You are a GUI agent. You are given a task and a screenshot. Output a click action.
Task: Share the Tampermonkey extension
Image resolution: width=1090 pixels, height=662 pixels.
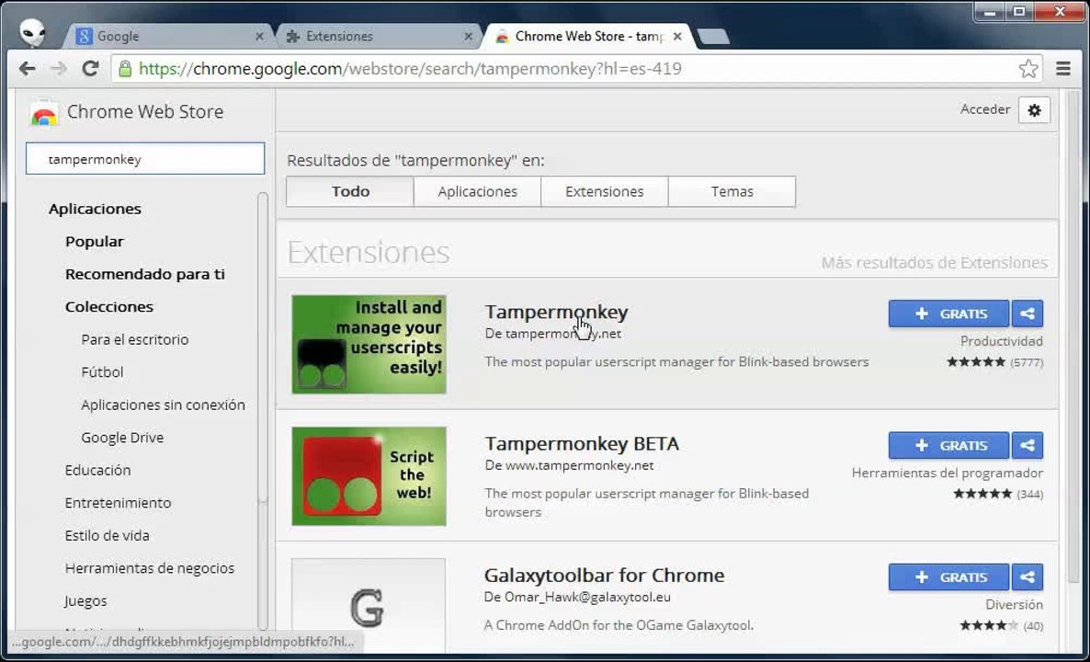1028,314
